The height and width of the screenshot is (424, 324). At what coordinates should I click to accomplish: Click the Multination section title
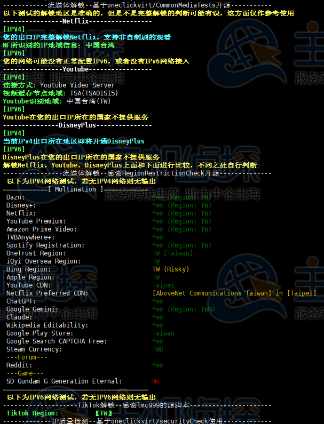click(75, 189)
